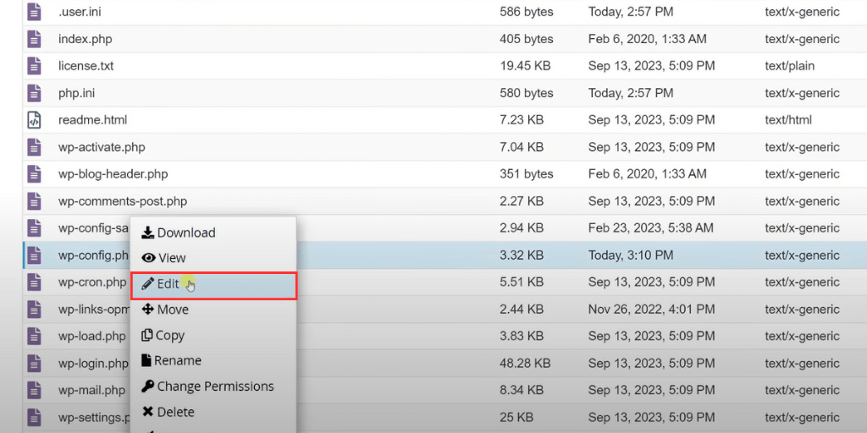Click the text/html type cell
The width and height of the screenshot is (867, 433).
point(788,120)
